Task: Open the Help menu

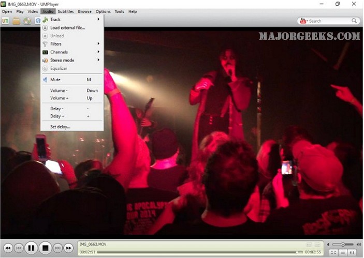Action: click(133, 11)
